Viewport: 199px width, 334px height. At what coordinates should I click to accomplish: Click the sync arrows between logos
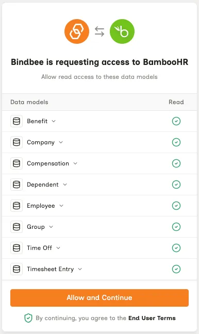pos(100,31)
